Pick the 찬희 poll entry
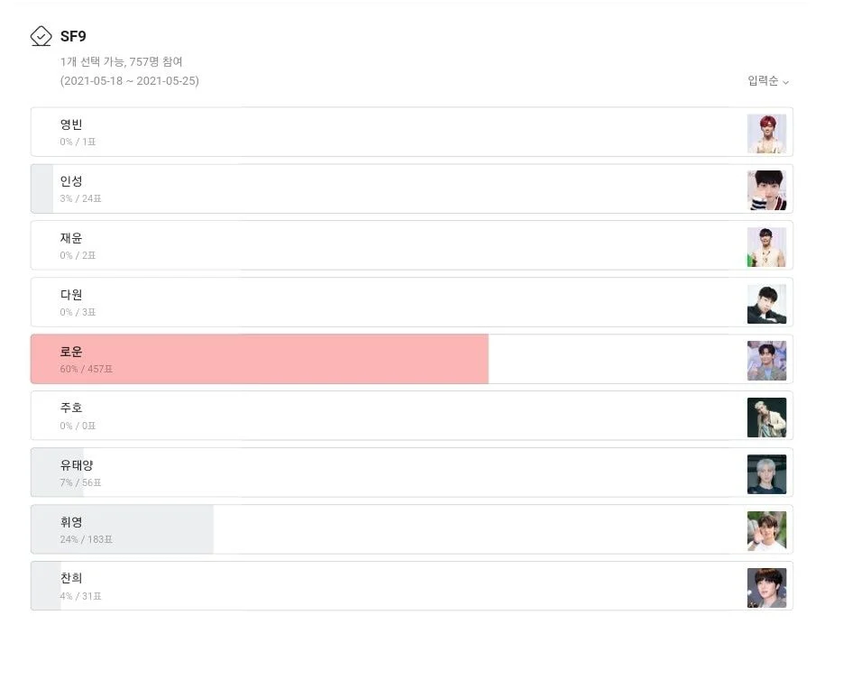Screen dimensions: 843x679 (412, 586)
